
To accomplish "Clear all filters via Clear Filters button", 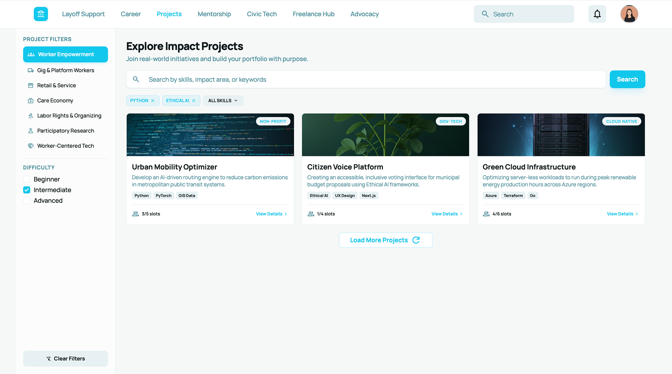I will coord(65,358).
